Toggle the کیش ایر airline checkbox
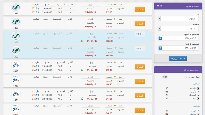Screen dimensions: 205x115 pos(198,95)
